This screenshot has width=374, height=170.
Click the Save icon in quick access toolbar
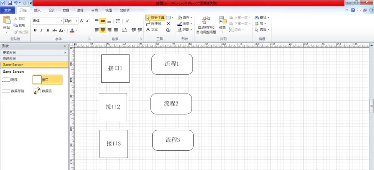(x=10, y=3)
